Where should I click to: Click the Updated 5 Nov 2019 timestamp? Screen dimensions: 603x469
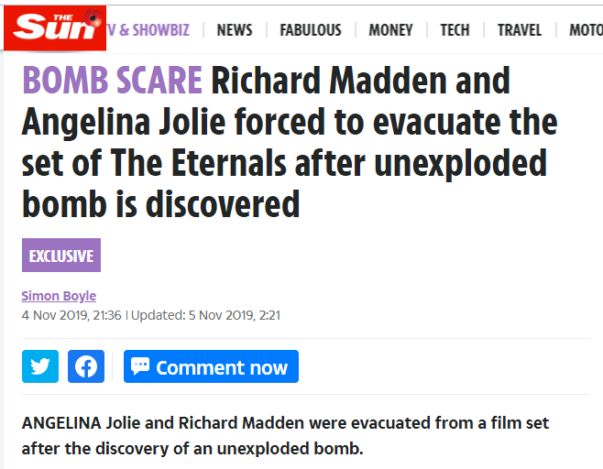coord(206,315)
